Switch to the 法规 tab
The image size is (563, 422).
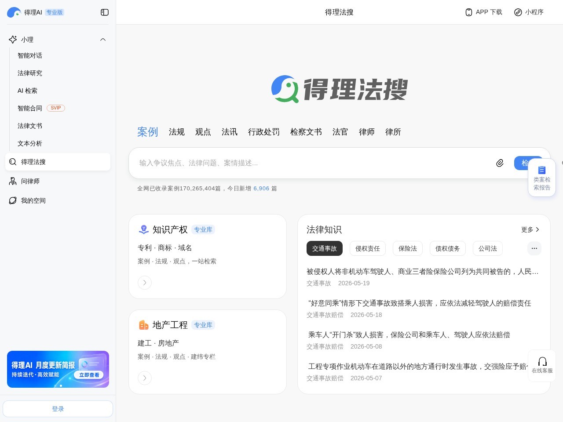point(177,132)
